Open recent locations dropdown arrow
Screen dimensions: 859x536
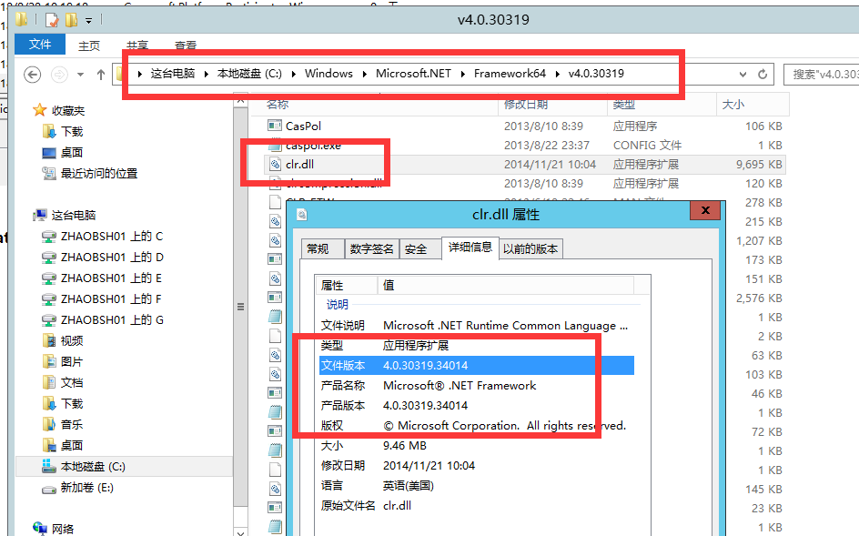pyautogui.click(x=80, y=75)
